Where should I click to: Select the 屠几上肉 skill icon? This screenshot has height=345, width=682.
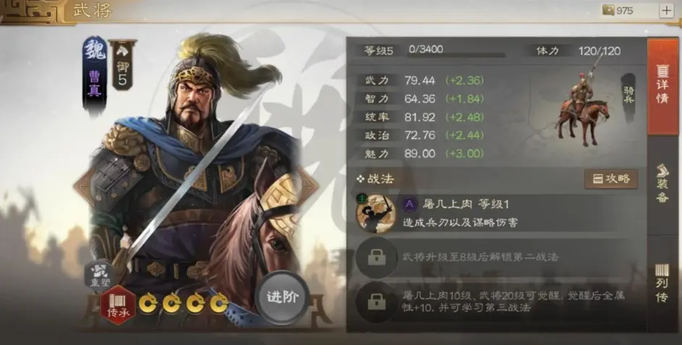[x=375, y=213]
